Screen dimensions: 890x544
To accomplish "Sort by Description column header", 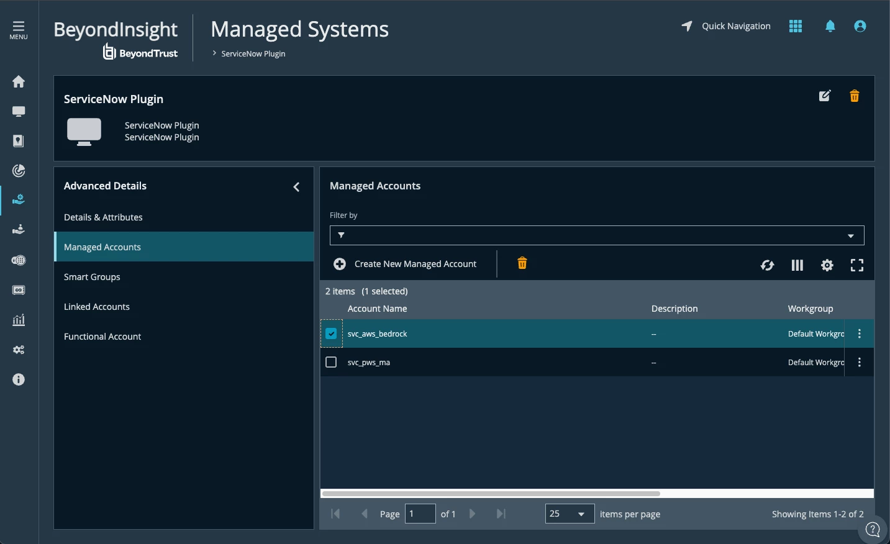I will [x=674, y=309].
